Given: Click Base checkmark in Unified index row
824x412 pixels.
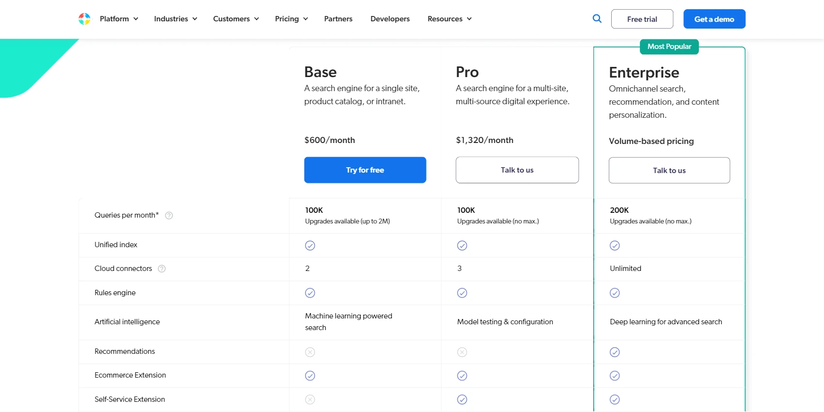Looking at the screenshot, I should pos(310,245).
